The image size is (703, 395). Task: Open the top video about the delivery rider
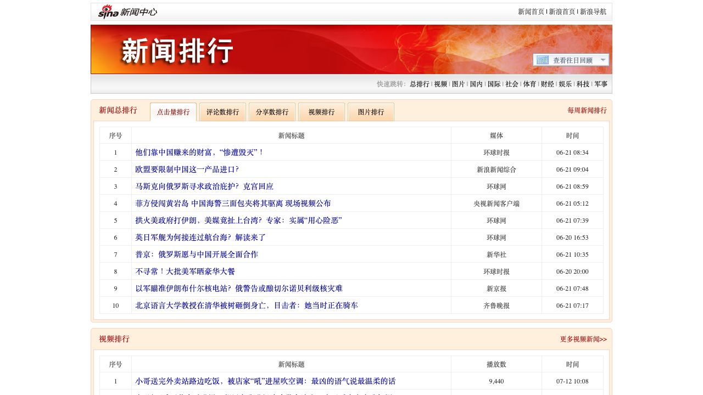tap(265, 381)
